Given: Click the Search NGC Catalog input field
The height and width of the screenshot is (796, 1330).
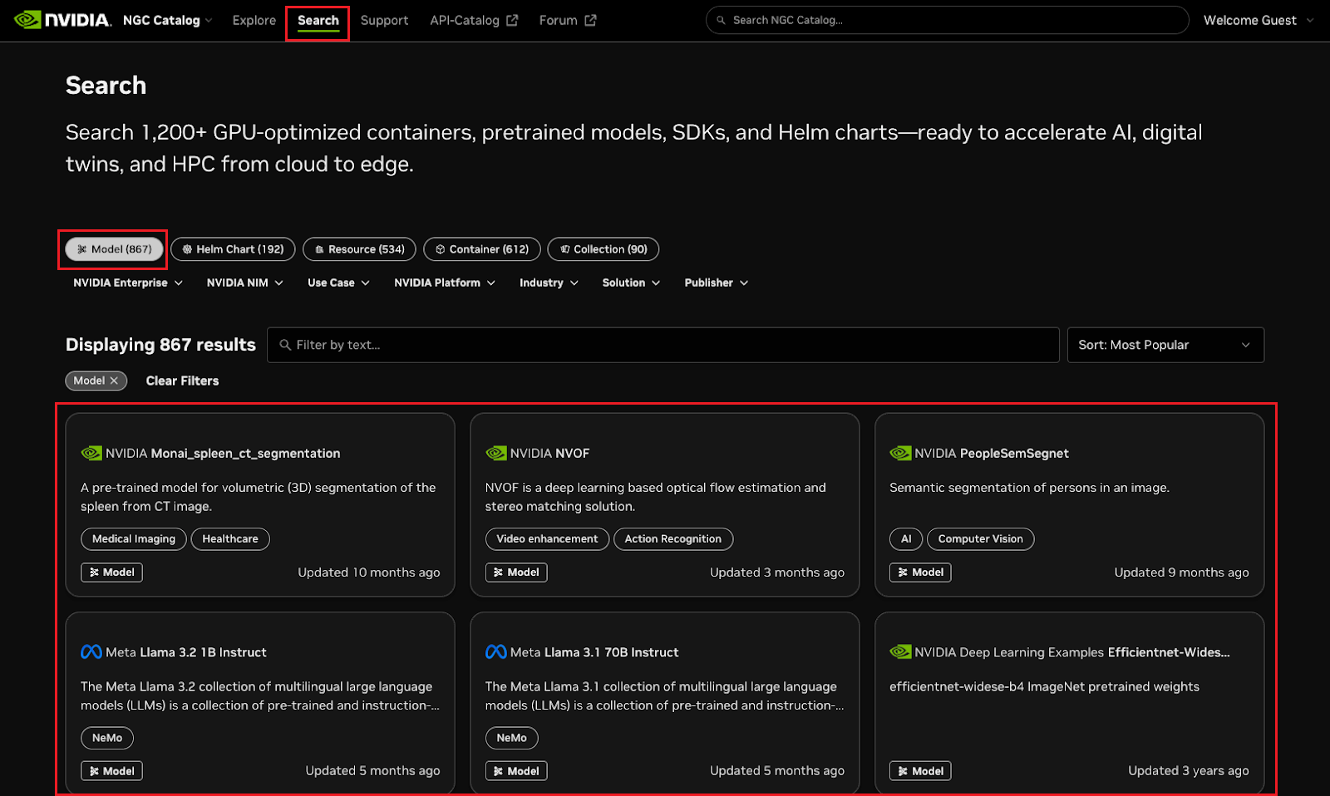Looking at the screenshot, I should tap(947, 20).
